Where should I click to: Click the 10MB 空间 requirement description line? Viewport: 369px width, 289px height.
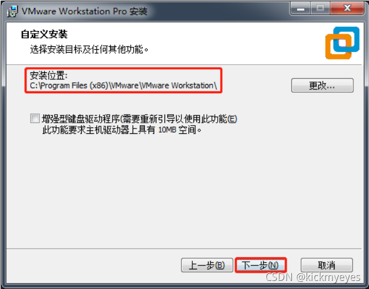coord(122,130)
